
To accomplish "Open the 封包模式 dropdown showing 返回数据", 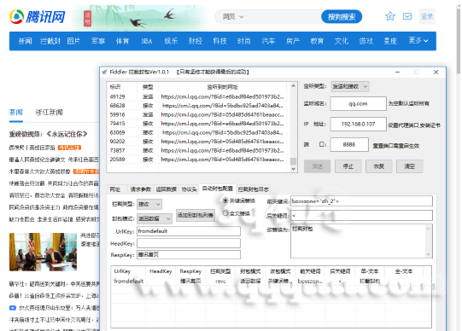I will click(155, 218).
